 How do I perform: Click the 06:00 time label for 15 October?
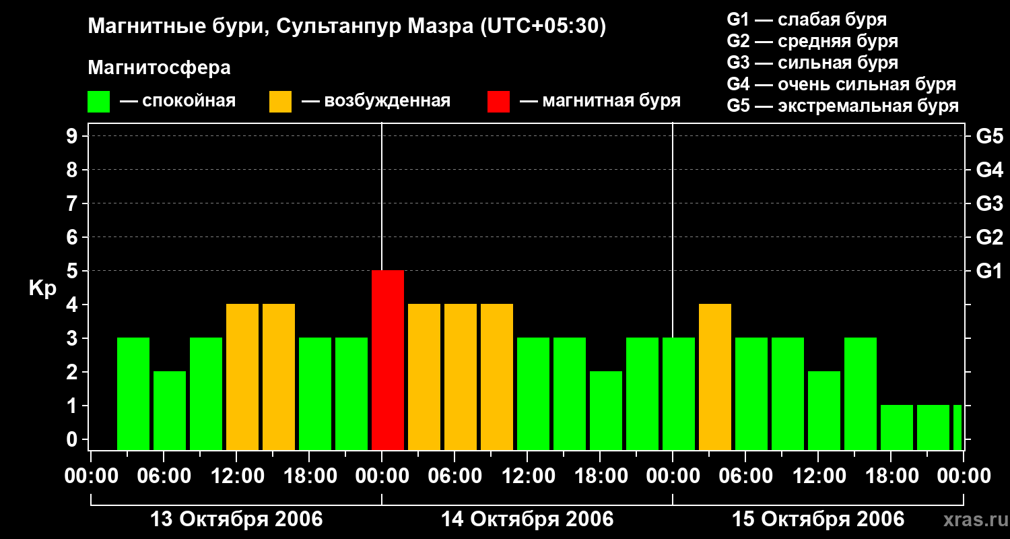point(745,476)
